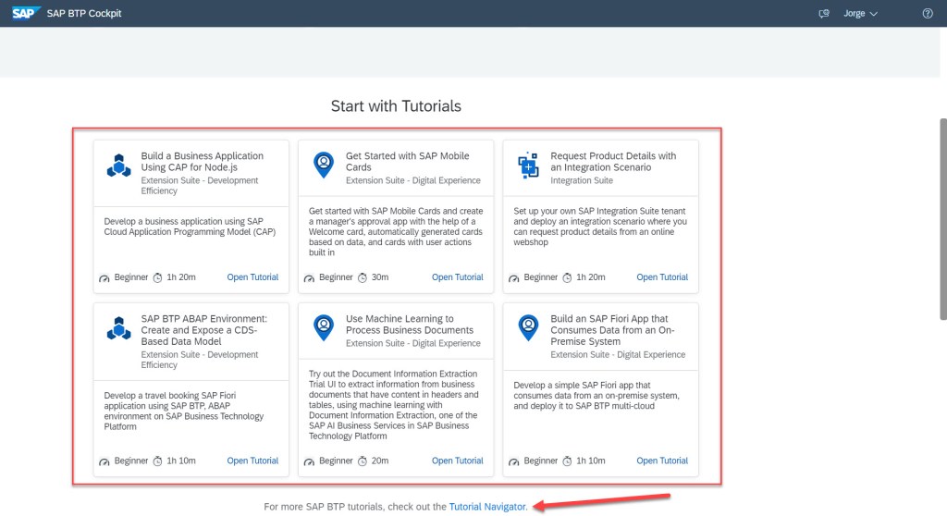Follow the Tutorial Navigator link
This screenshot has width=947, height=516.
pyautogui.click(x=487, y=507)
